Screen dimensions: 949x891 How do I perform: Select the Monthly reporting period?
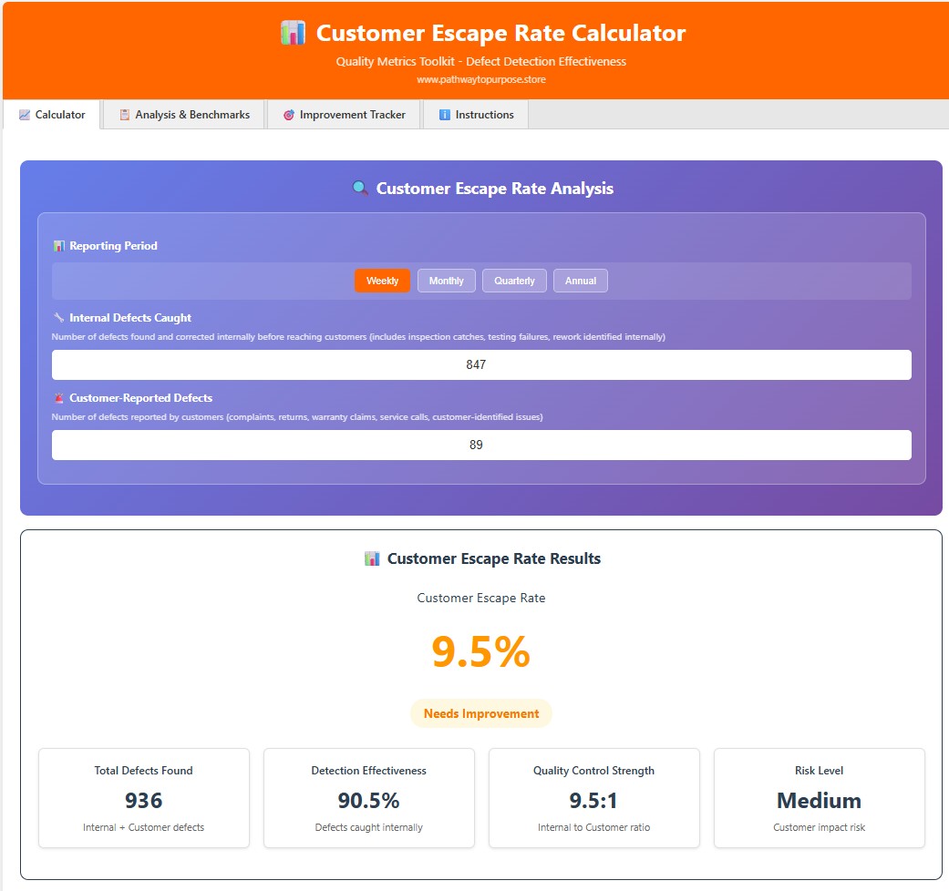446,281
